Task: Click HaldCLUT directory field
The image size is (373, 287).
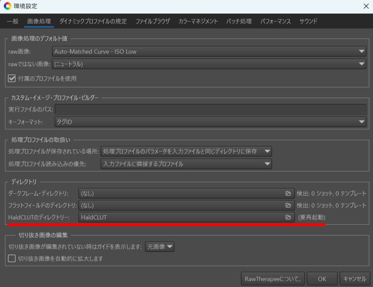Action: [186, 217]
